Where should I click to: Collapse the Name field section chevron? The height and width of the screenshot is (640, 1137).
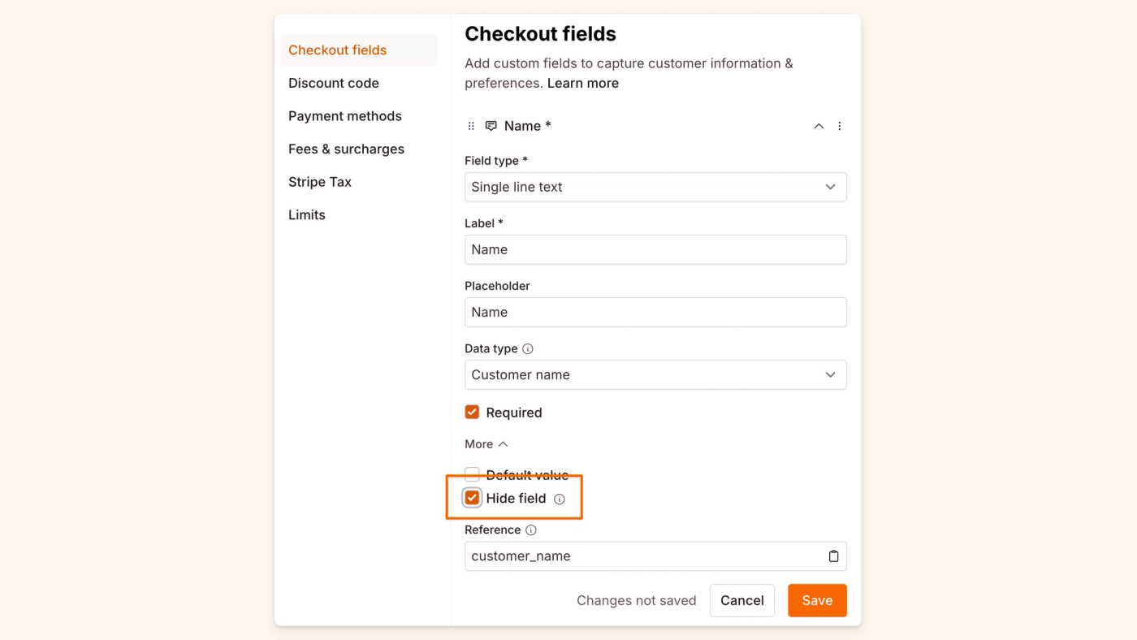(819, 126)
